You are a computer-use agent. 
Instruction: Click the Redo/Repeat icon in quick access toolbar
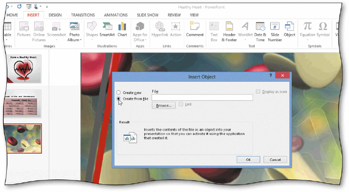click(x=19, y=6)
